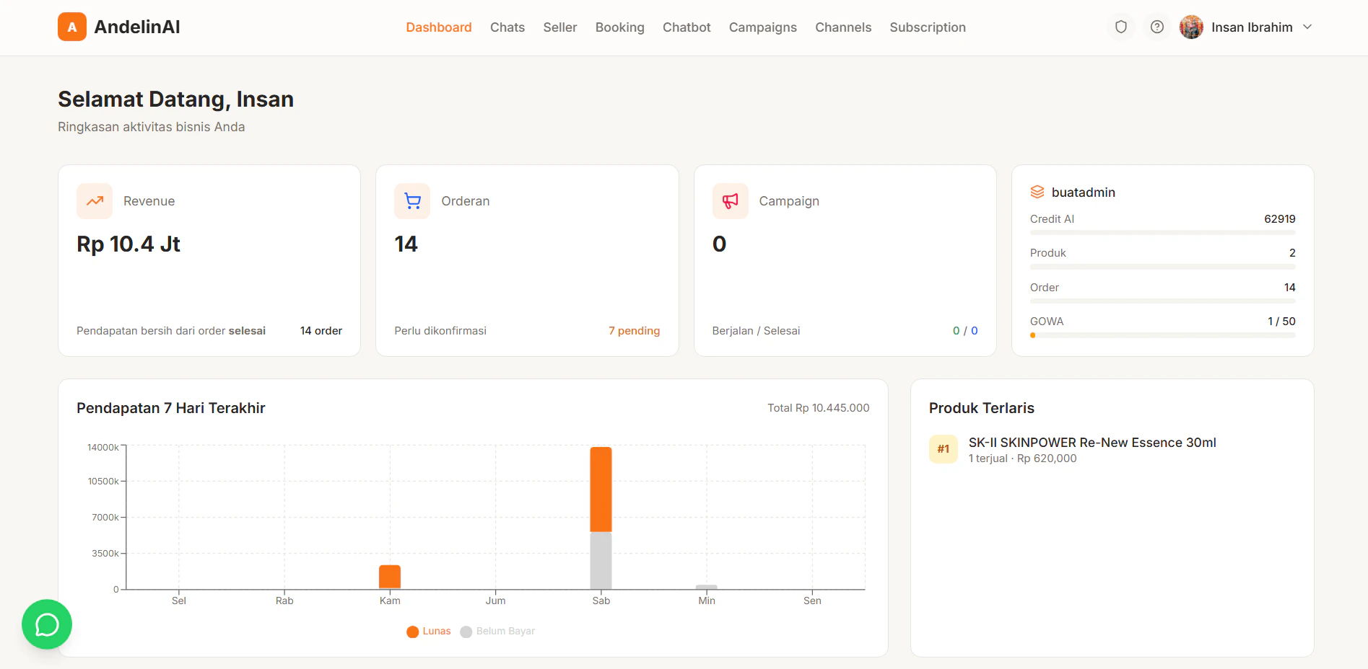This screenshot has width=1368, height=669.
Task: Click the Perlu dikonfirmasi label
Action: click(440, 331)
